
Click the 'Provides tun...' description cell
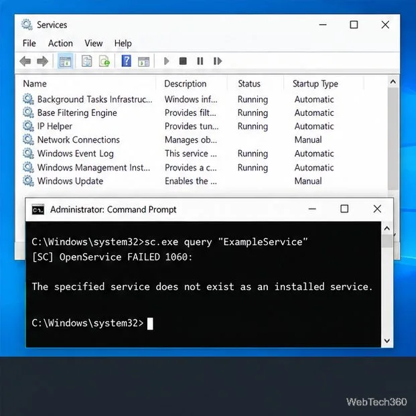coord(192,127)
